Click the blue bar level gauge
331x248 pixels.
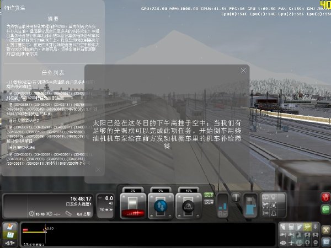pos(223,206)
